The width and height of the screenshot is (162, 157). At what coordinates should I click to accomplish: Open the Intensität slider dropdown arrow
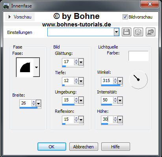[x=120, y=101]
